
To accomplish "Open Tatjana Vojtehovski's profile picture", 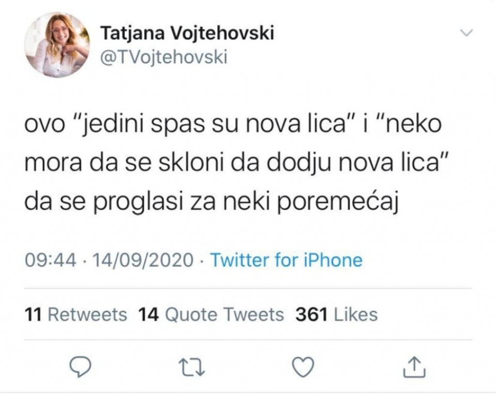I will pyautogui.click(x=58, y=44).
